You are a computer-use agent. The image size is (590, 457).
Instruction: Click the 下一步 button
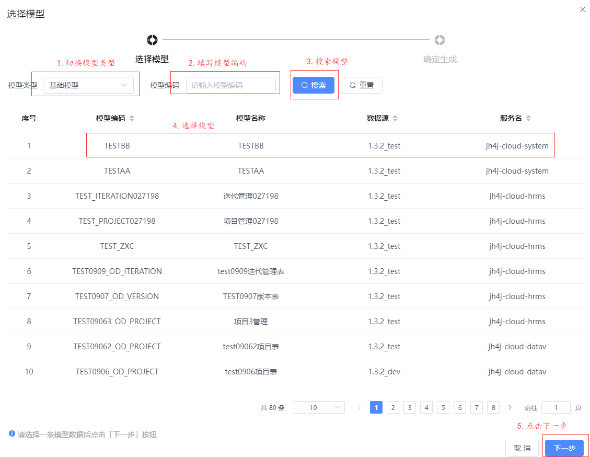click(564, 448)
